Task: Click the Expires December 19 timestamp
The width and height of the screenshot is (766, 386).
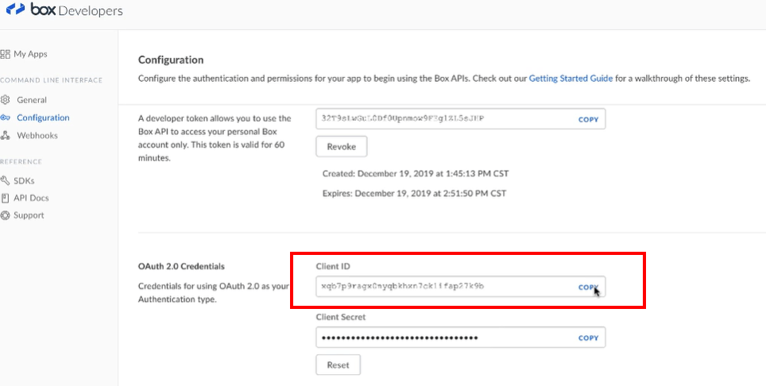Action: point(414,193)
